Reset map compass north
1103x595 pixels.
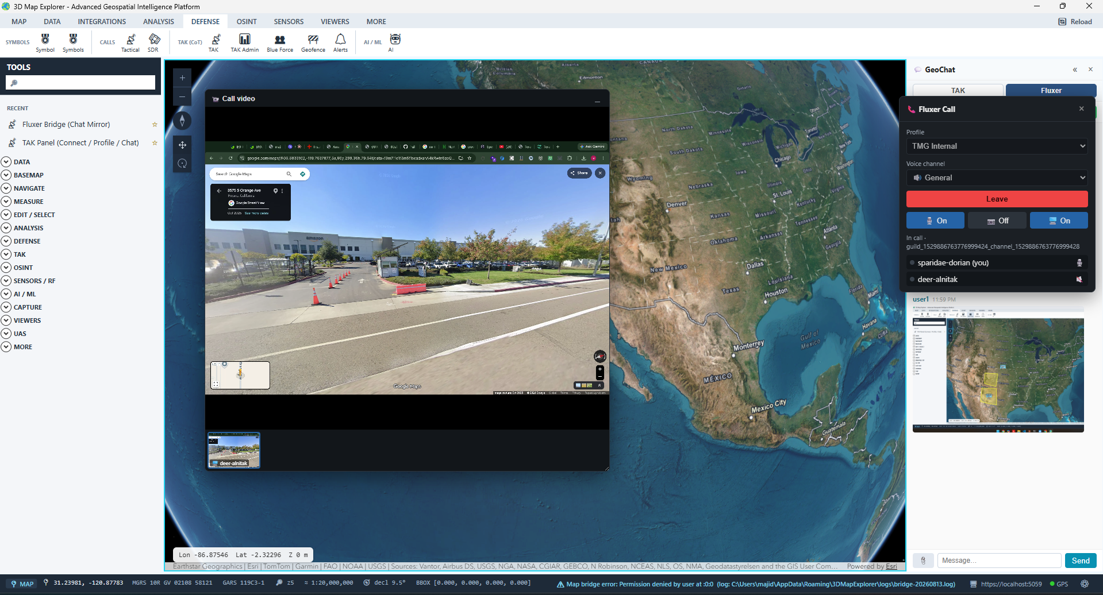click(x=182, y=121)
